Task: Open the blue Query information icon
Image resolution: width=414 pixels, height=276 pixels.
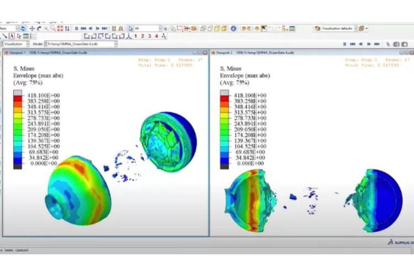Action: pyautogui.click(x=233, y=29)
